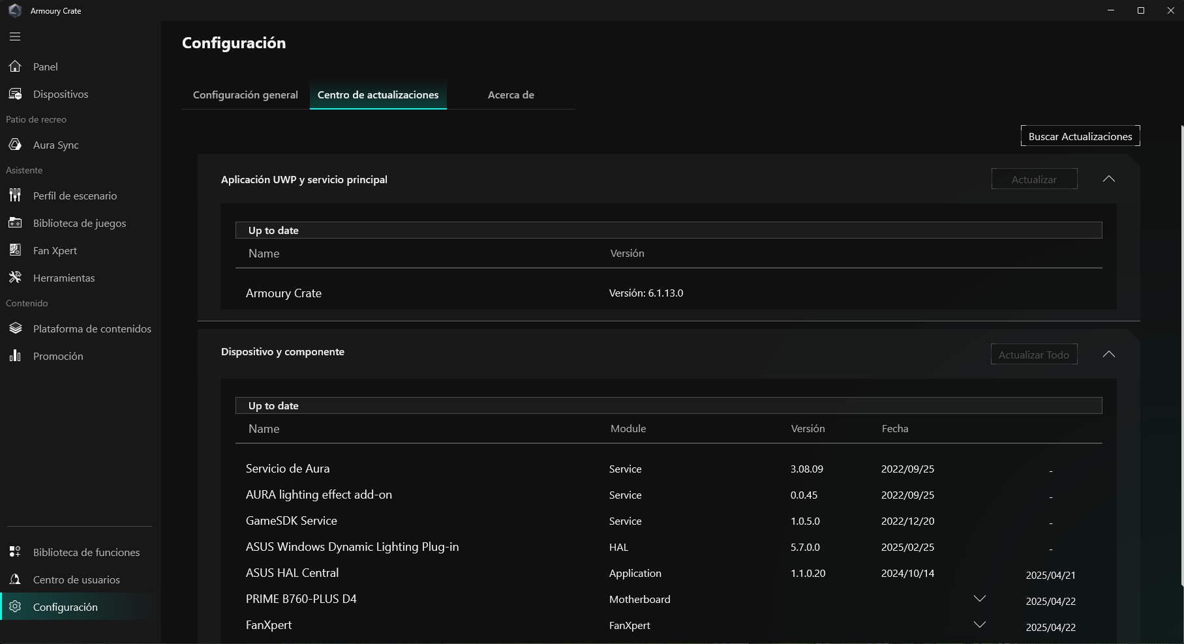This screenshot has width=1184, height=644.
Task: Open the Acerca de tab
Action: [511, 95]
